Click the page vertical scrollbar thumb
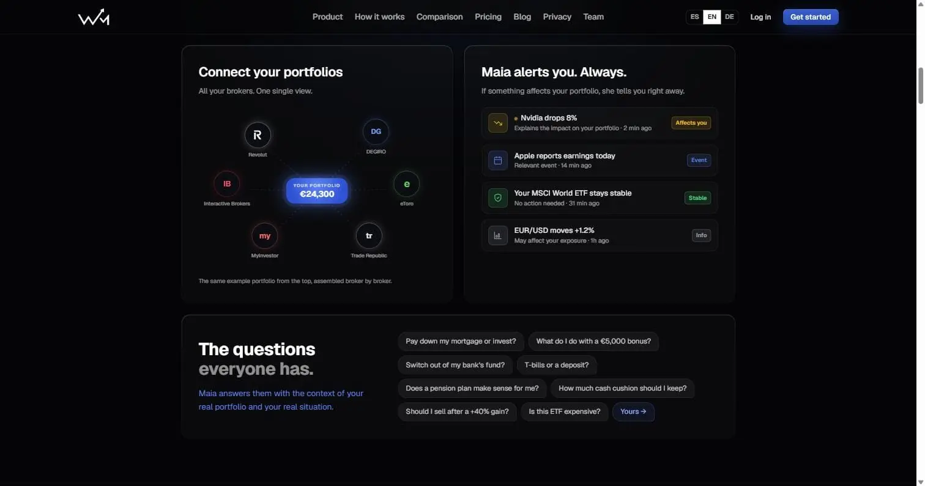The image size is (925, 486). [920, 86]
